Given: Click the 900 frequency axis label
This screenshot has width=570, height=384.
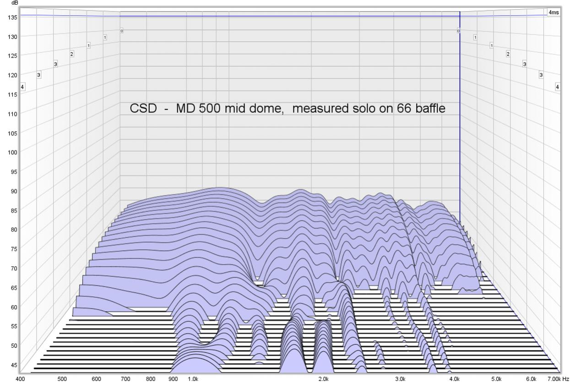Looking at the screenshot, I should point(173,379).
